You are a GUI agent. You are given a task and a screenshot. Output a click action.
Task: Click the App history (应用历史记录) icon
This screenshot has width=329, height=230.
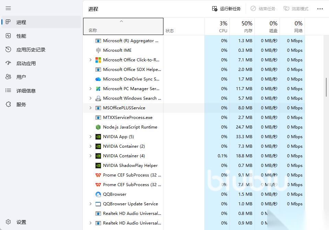tap(8, 49)
